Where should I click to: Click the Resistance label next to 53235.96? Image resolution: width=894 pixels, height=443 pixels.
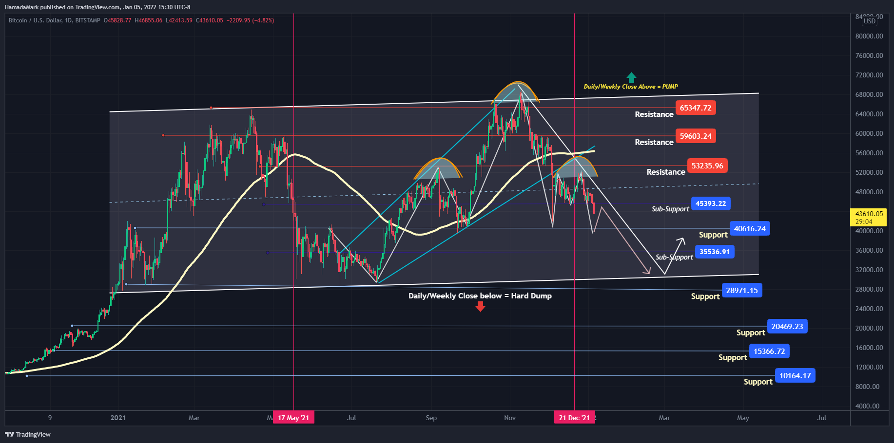[666, 172]
